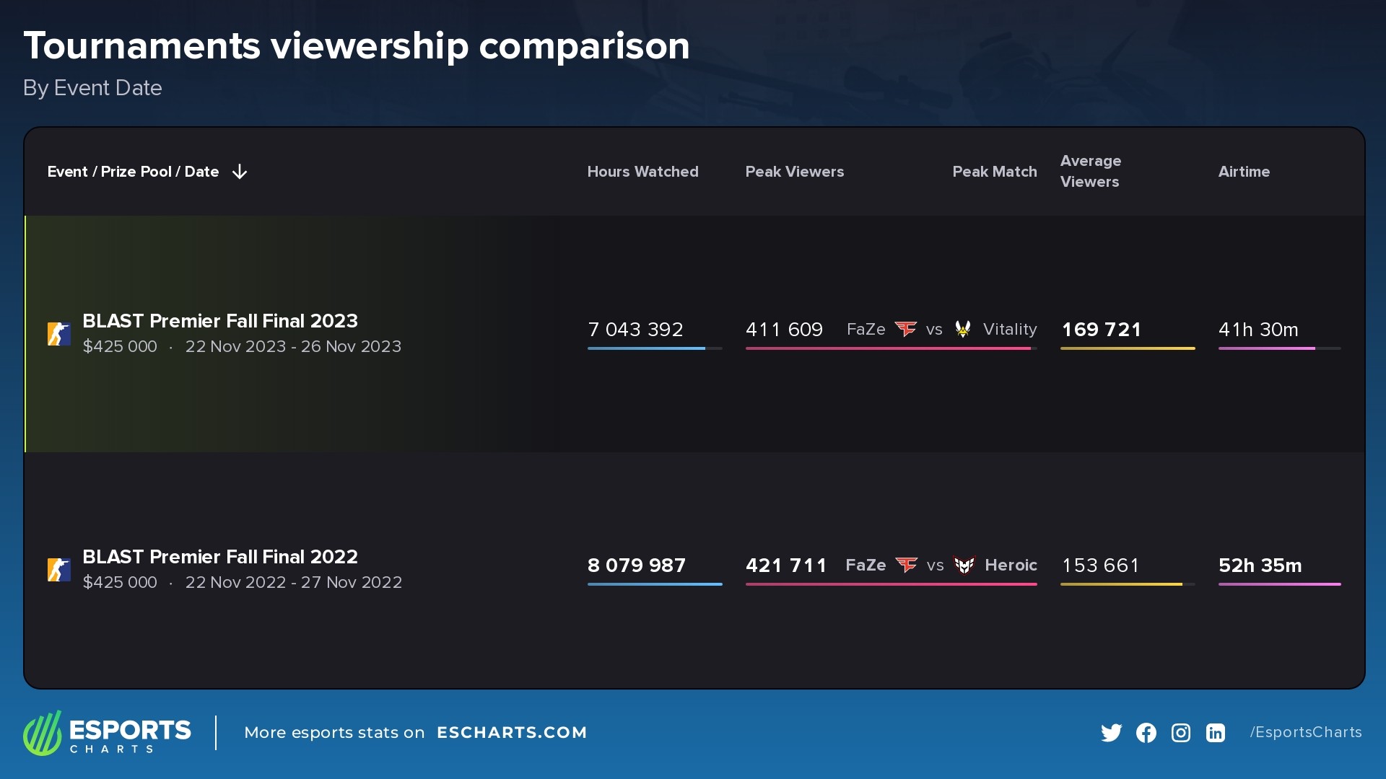Click the 421 711 peak viewers value

coord(786,565)
